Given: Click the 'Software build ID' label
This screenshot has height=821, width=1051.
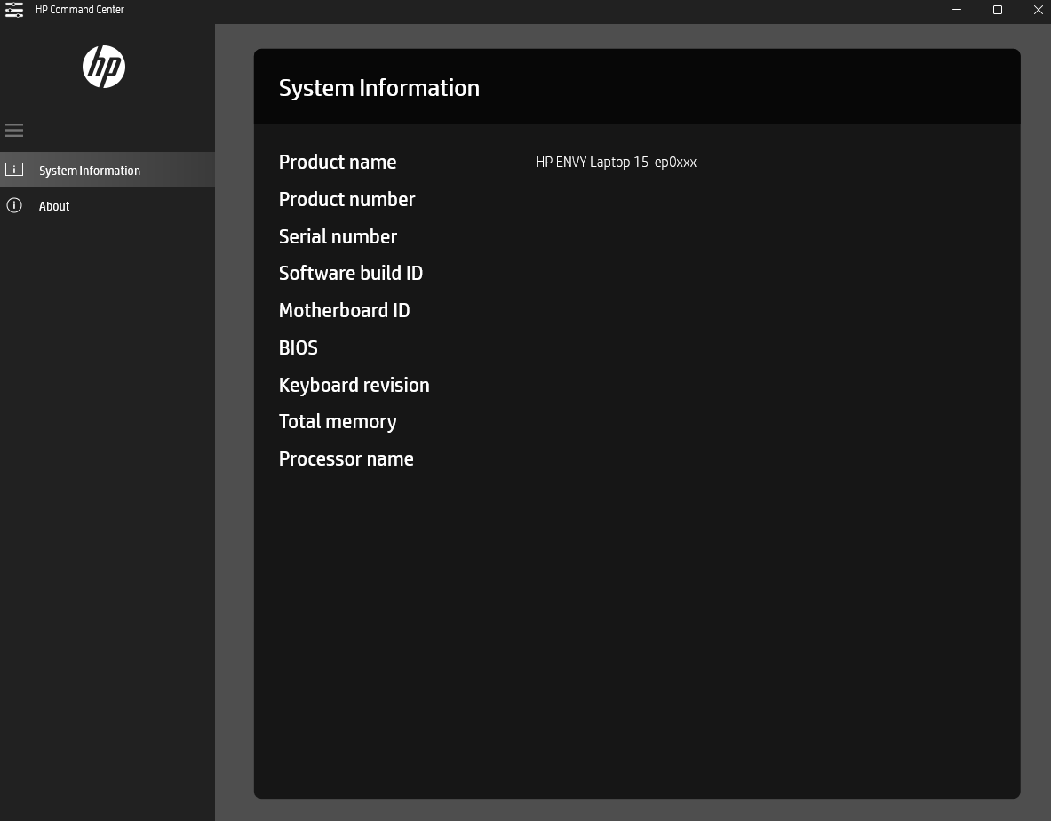Looking at the screenshot, I should tap(351, 273).
